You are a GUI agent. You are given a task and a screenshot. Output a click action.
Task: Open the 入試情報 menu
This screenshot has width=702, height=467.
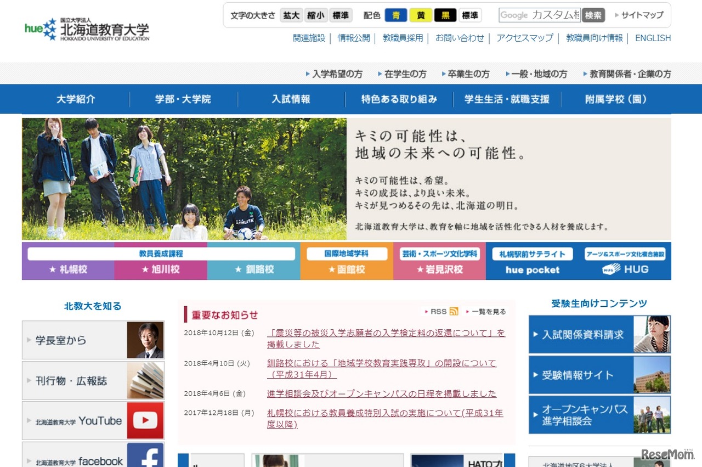(x=291, y=99)
